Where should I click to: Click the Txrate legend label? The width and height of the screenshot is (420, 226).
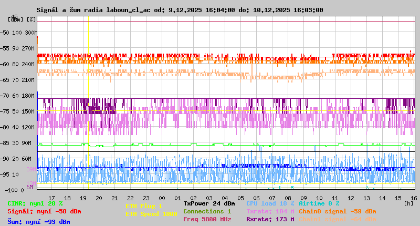(x=270, y=211)
